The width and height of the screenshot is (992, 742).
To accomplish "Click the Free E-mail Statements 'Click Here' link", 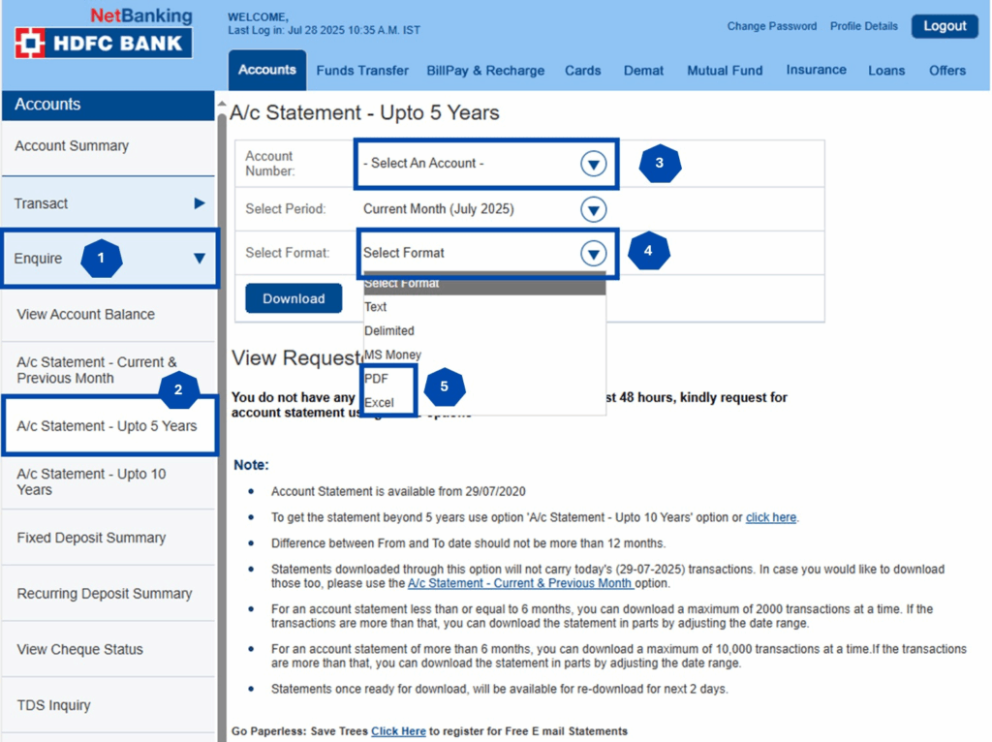I will click(398, 731).
